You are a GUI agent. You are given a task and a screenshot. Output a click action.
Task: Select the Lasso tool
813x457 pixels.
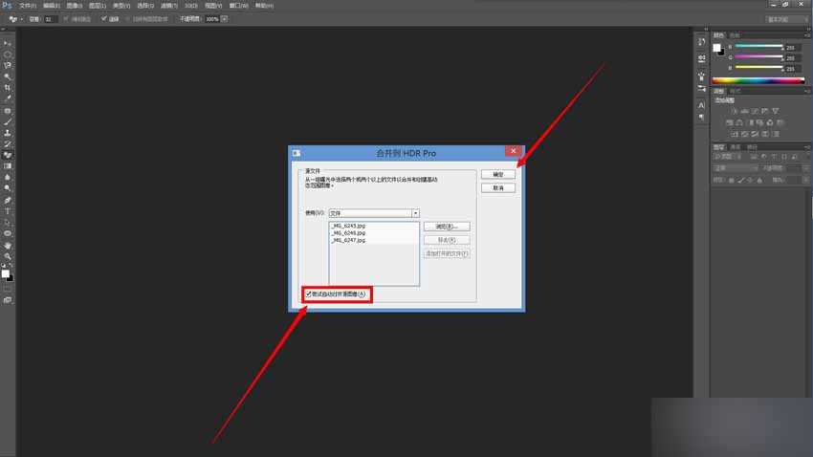(8, 66)
